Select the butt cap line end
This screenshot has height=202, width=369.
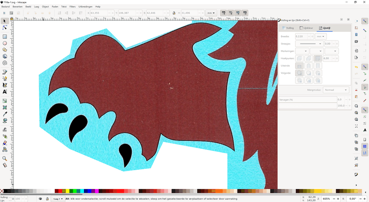click(x=299, y=65)
